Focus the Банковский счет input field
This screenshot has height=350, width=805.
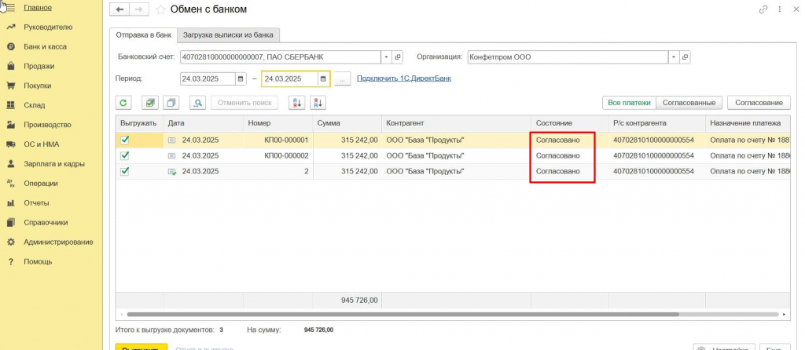pos(281,57)
